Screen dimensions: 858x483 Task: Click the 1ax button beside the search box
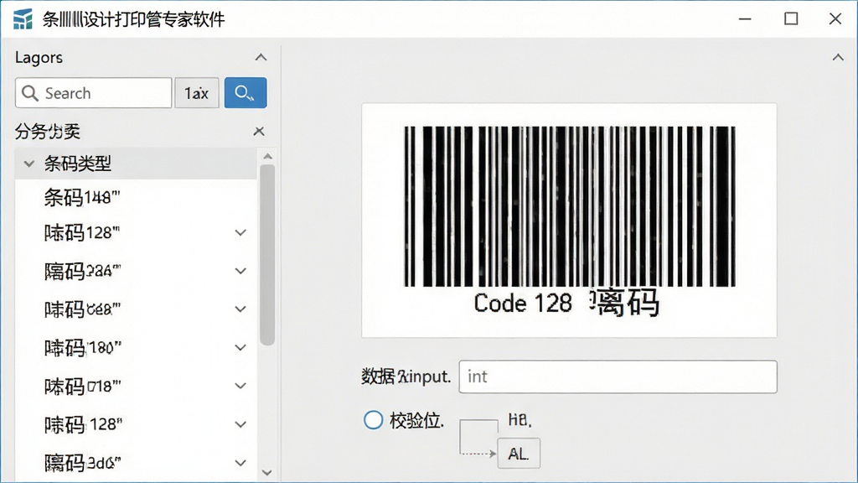click(197, 93)
